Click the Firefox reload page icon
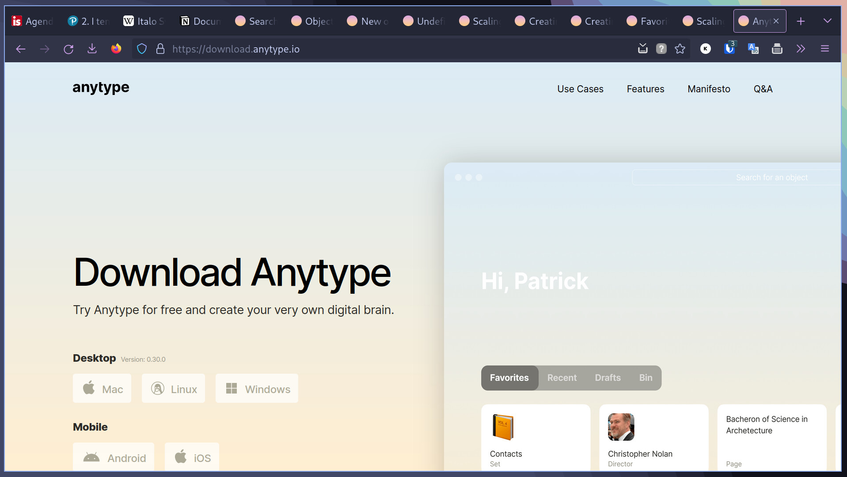Screen dimensions: 847x477 click(68, 49)
